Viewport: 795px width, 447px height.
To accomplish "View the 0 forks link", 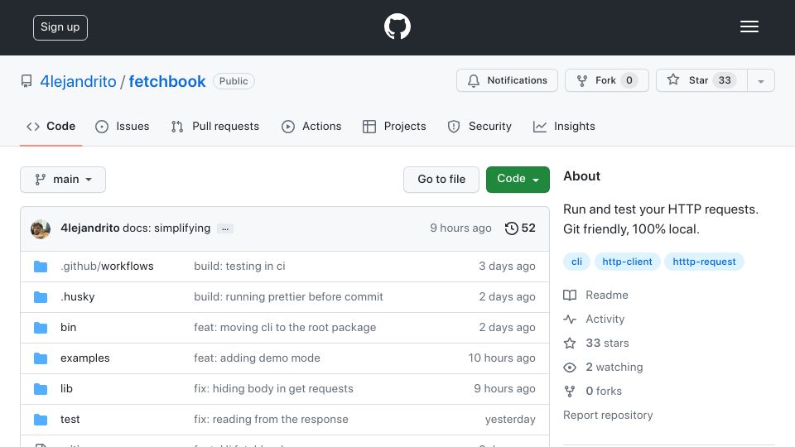I will pyautogui.click(x=604, y=392).
